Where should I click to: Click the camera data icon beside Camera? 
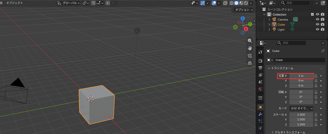295,19
